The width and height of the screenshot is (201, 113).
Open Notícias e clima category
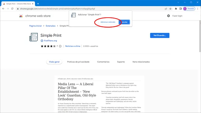click(73, 46)
